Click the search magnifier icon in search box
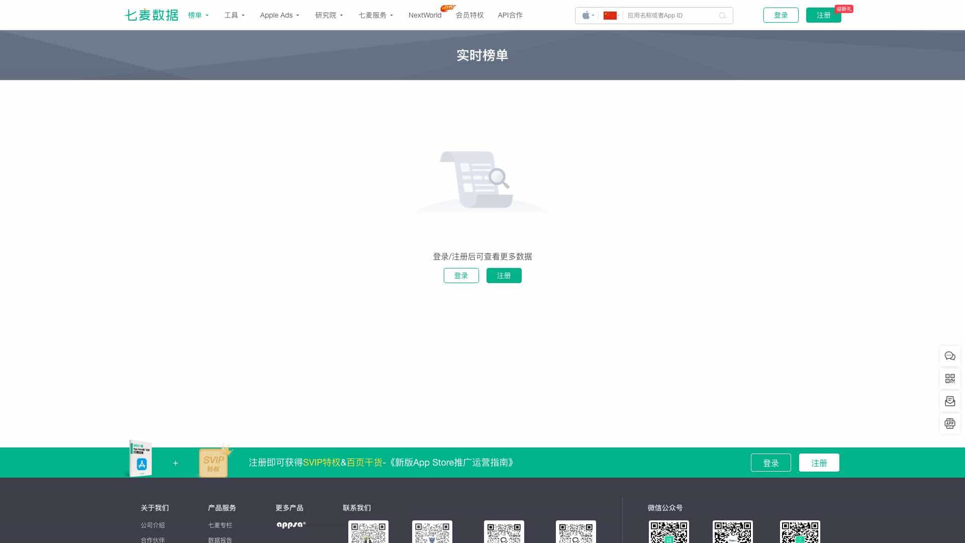 pyautogui.click(x=722, y=16)
